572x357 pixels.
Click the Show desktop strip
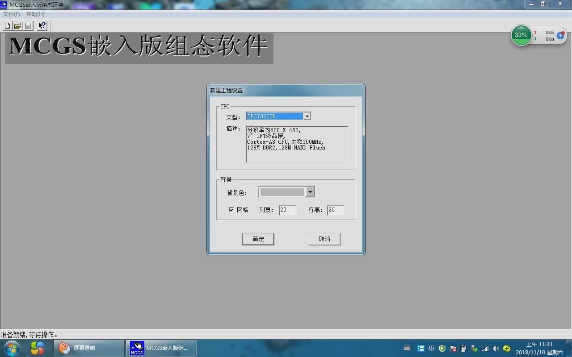569,348
